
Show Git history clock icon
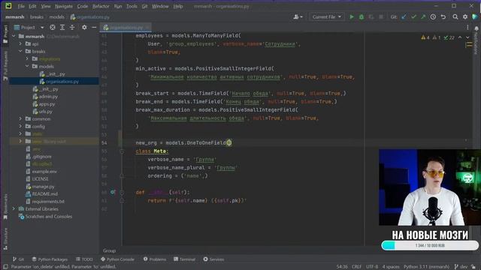433,16
